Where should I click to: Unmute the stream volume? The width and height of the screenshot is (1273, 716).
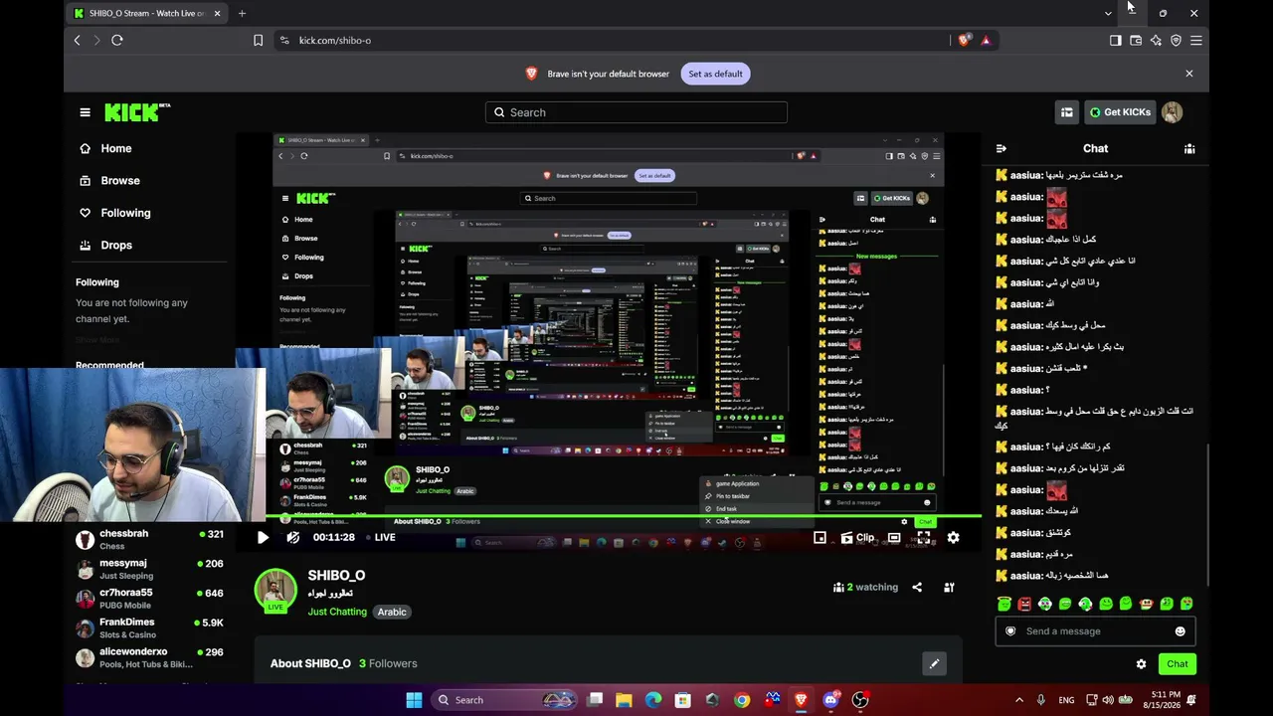293,537
